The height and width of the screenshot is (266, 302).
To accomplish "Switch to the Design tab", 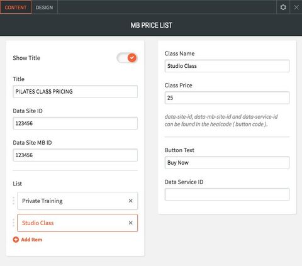I will (44, 8).
